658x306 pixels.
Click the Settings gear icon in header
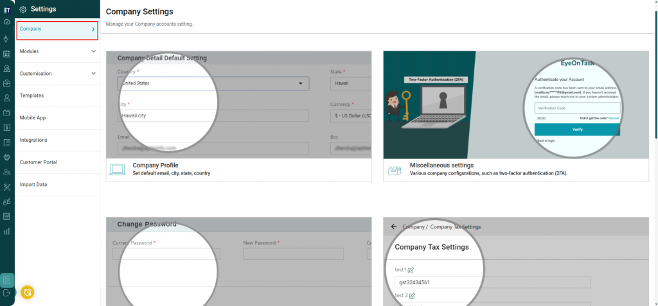pyautogui.click(x=23, y=9)
